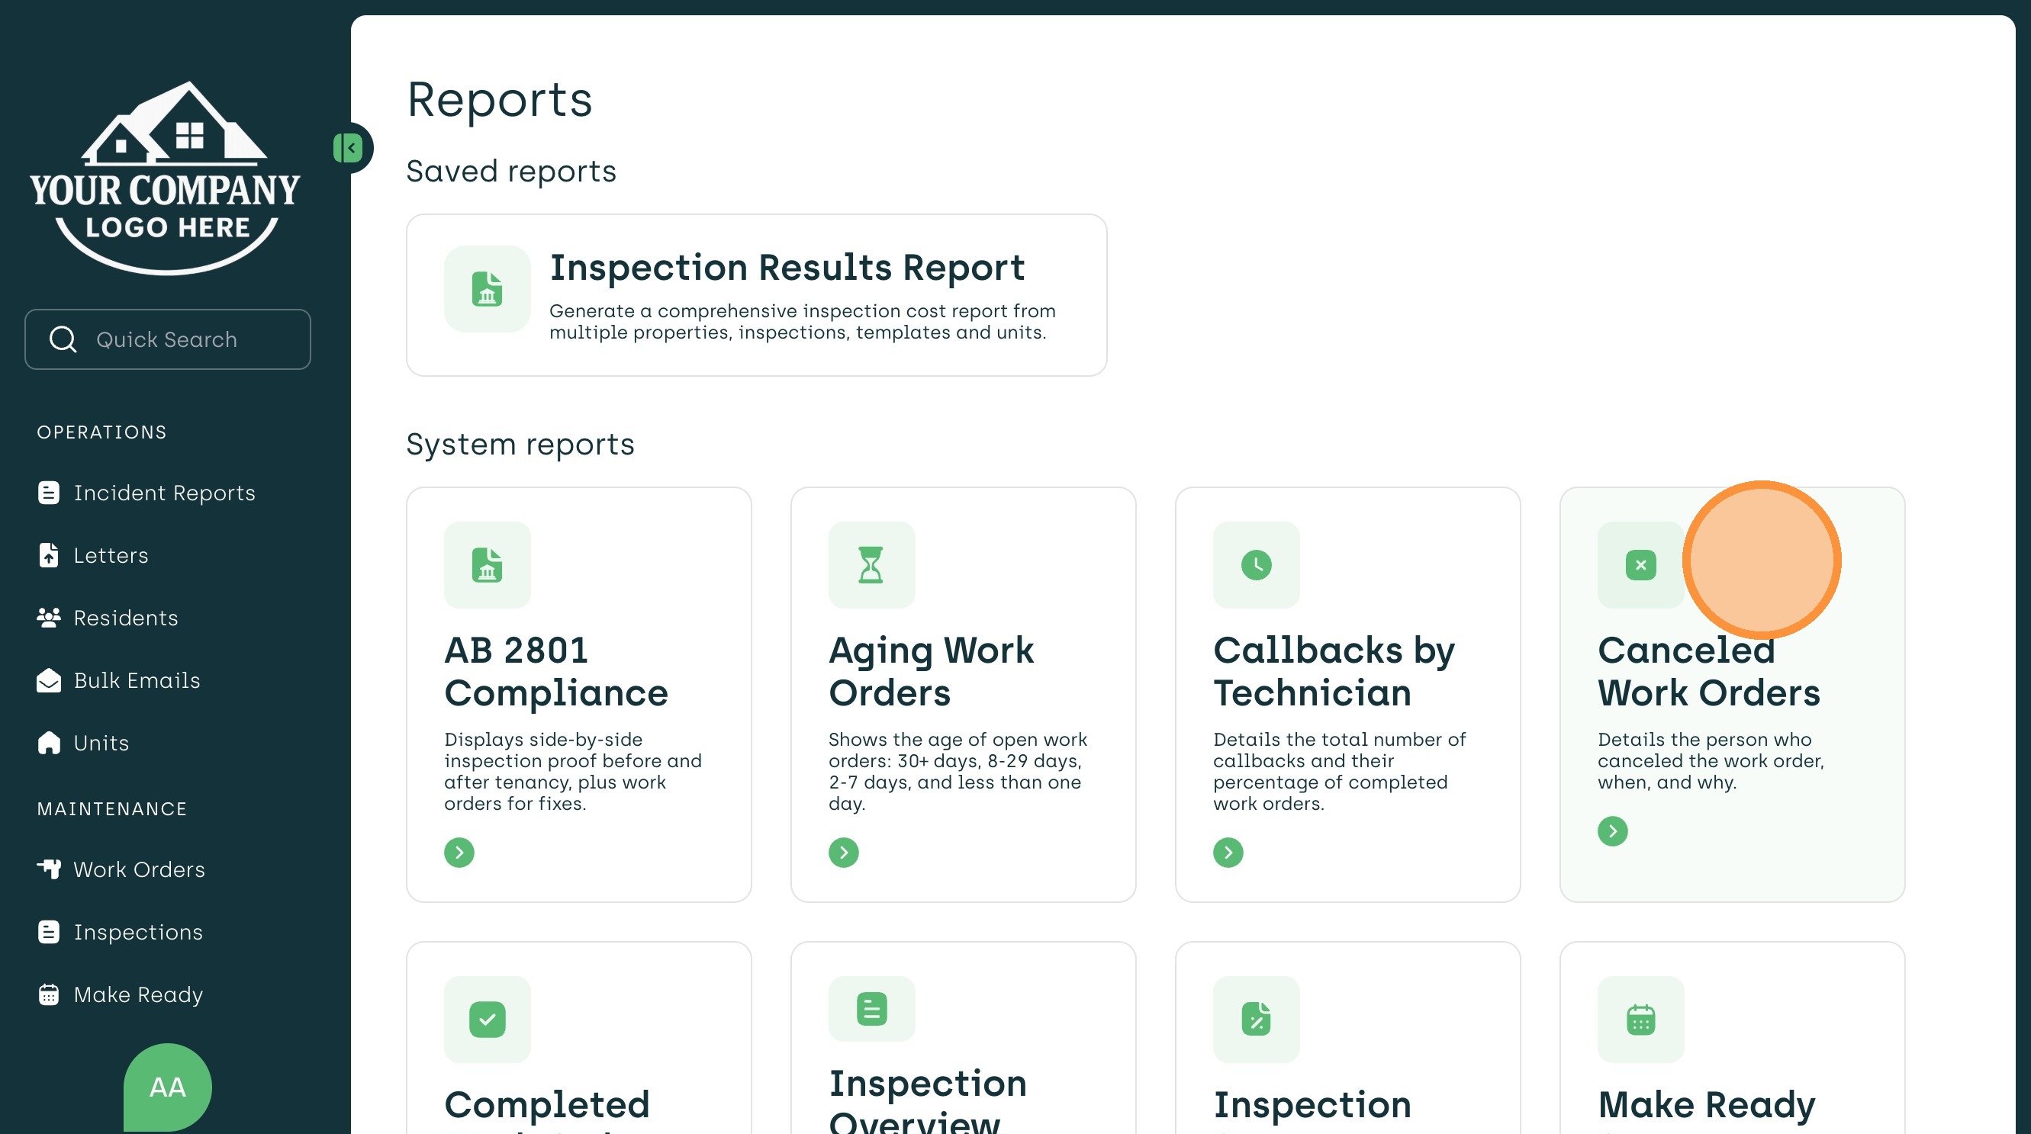The width and height of the screenshot is (2031, 1134).
Task: Click the Make Ready sidebar link
Action: click(x=138, y=994)
